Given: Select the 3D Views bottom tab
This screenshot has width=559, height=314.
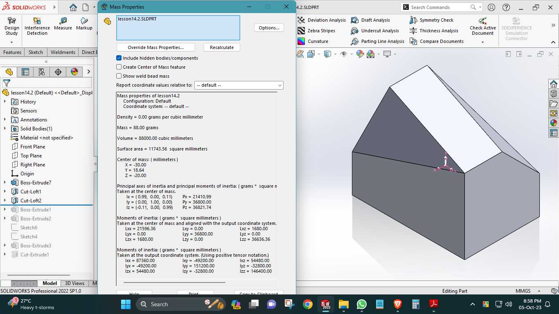Looking at the screenshot, I should [74, 283].
